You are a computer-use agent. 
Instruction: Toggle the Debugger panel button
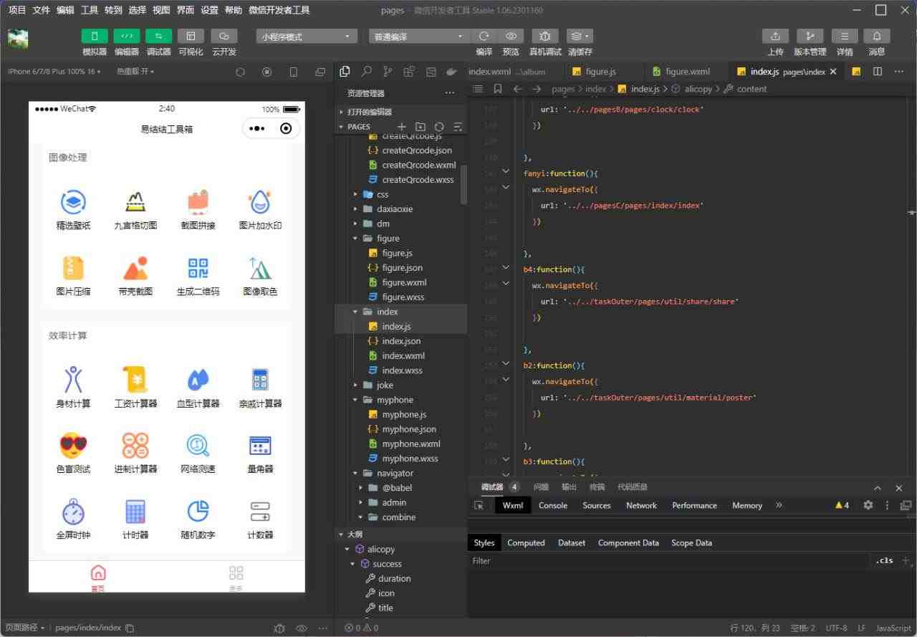[x=158, y=37]
